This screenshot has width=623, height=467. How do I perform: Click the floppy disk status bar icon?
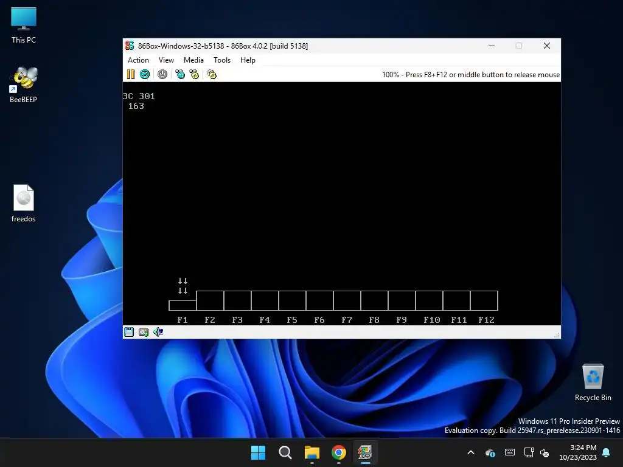point(129,332)
